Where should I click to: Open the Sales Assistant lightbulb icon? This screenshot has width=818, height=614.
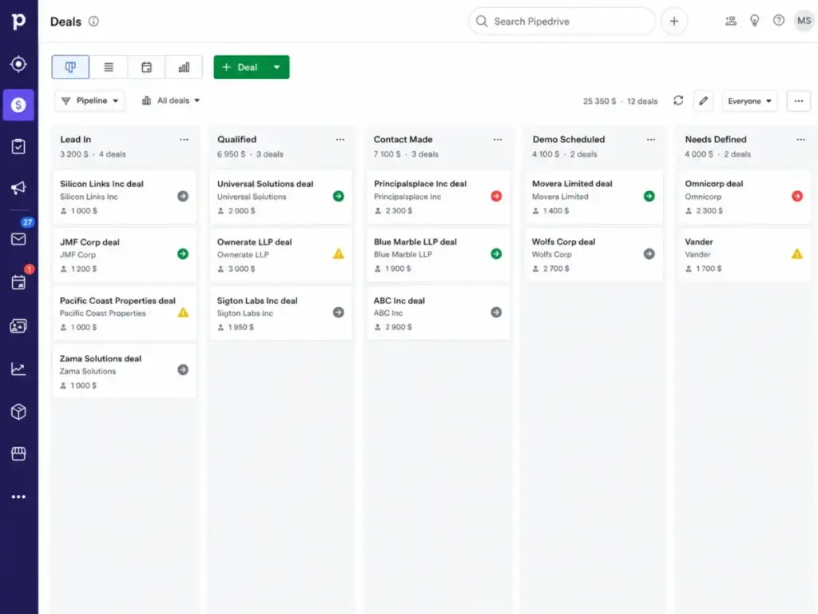point(754,21)
